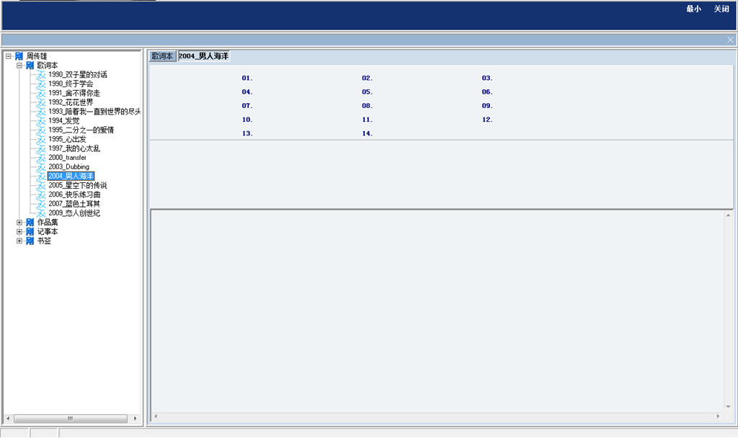
Task: Select album 1993_陪着我一直到世界的尽头
Action: pyautogui.click(x=94, y=112)
